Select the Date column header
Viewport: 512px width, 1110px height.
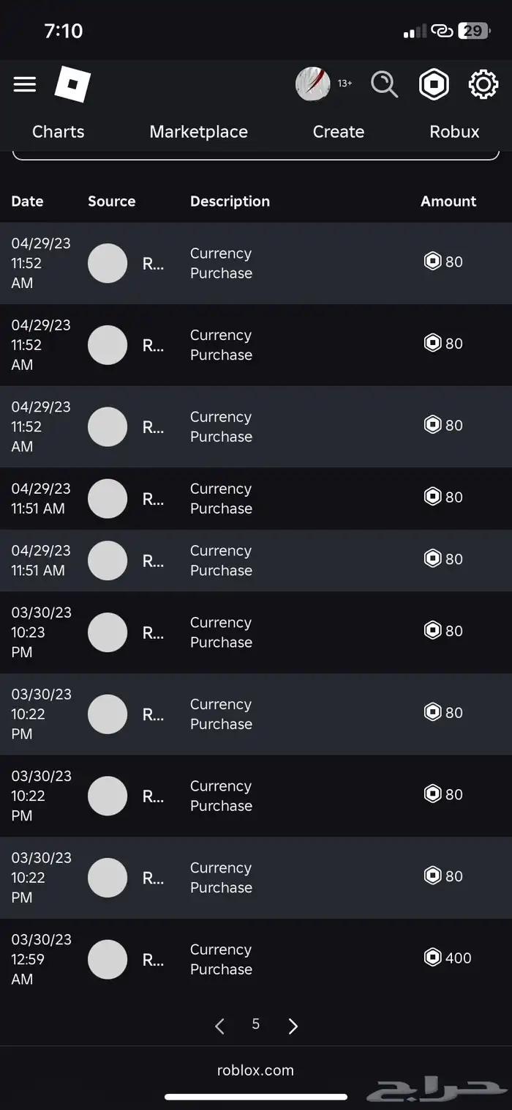pos(28,201)
